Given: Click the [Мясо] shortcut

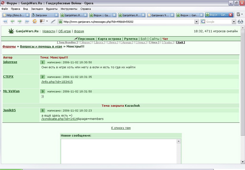Looking at the screenshot, I should [x=154, y=42].
